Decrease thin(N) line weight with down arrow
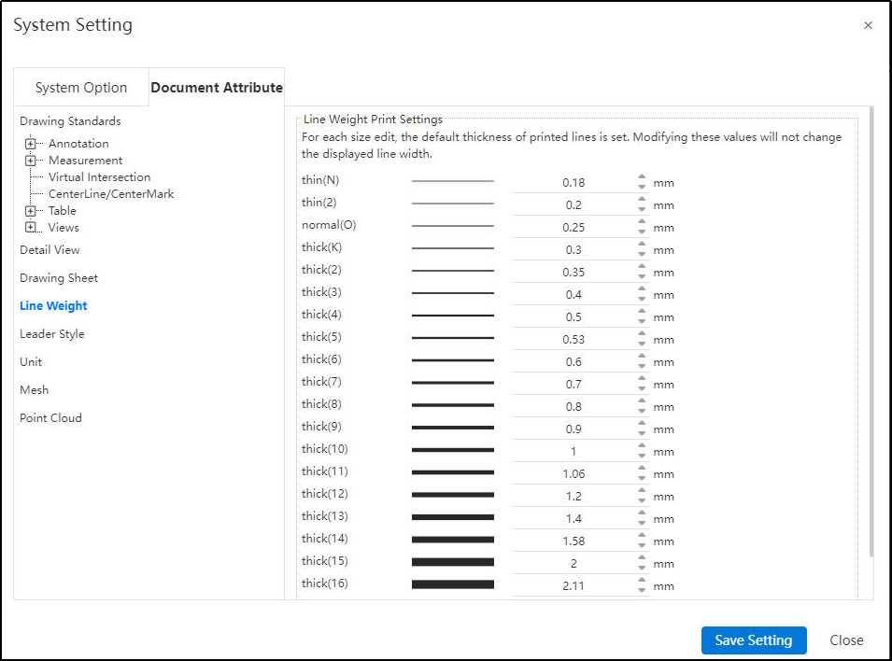Image resolution: width=892 pixels, height=661 pixels. click(642, 187)
